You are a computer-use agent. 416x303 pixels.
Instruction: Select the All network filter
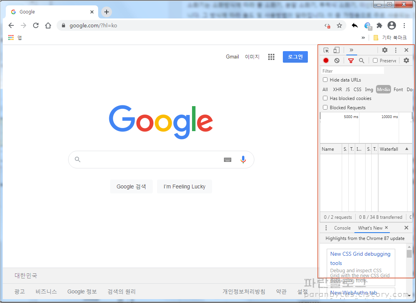point(325,89)
